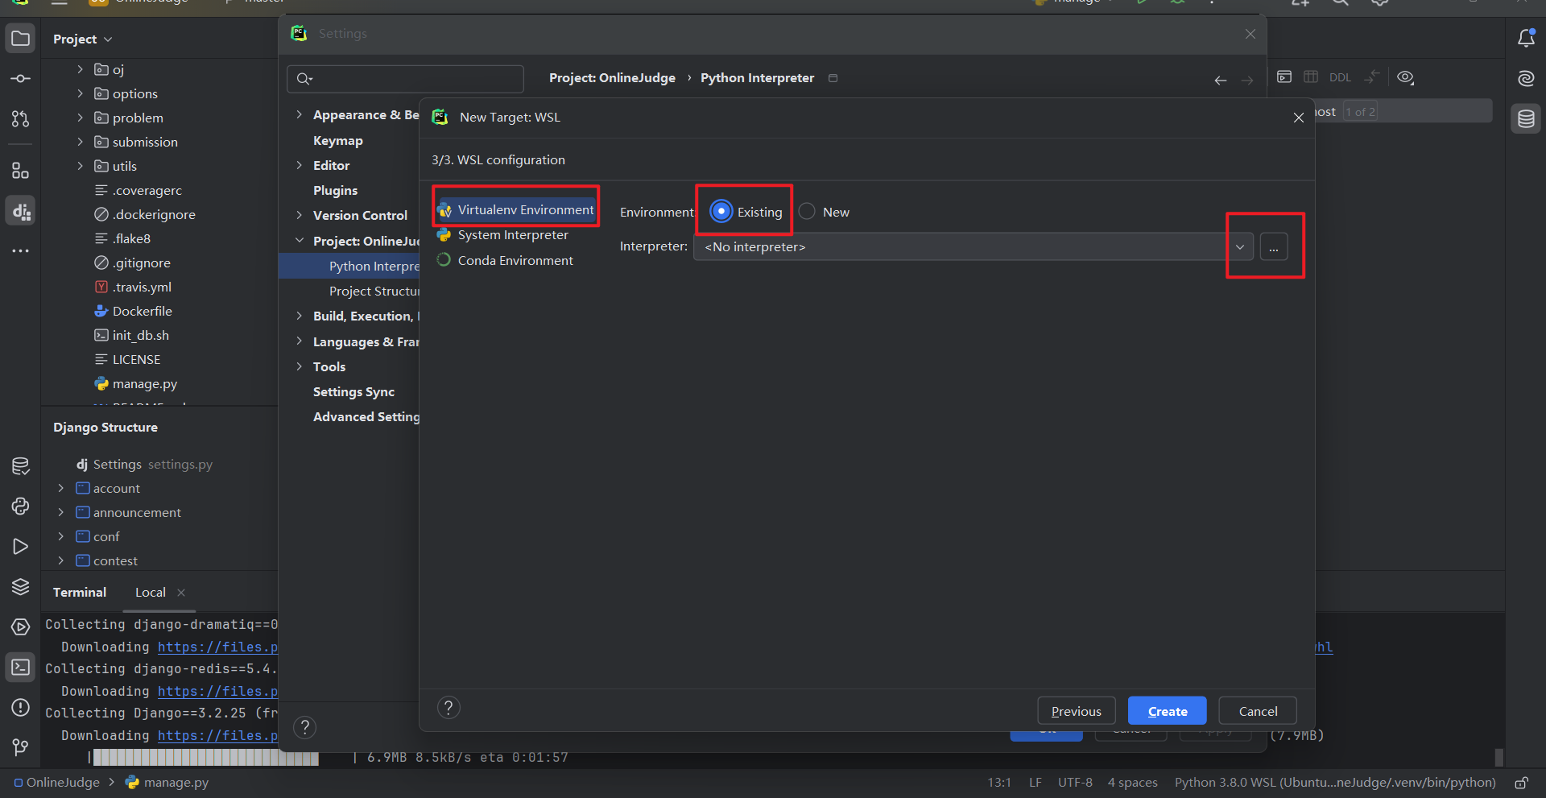1546x798 pixels.
Task: Select the New environment radio button
Action: coord(807,212)
